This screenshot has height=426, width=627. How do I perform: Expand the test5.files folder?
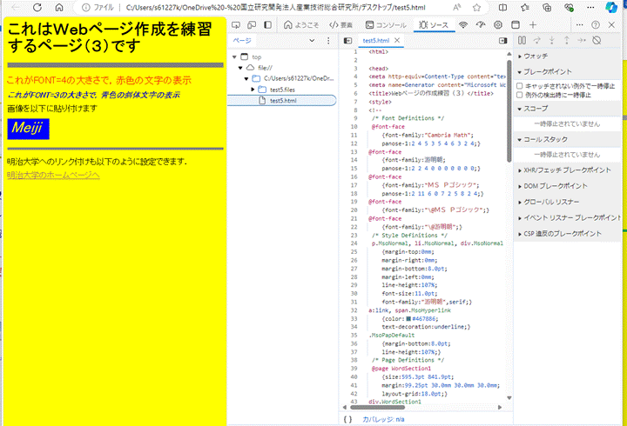[x=253, y=90]
